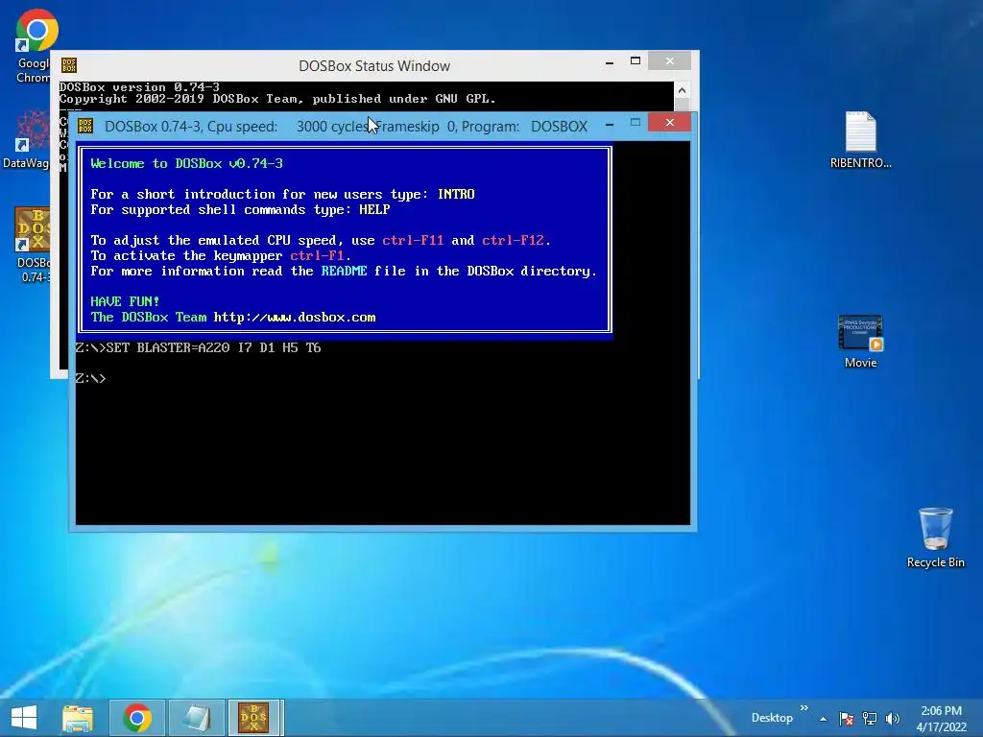Open the DataWag desktop shortcut
The image size is (983, 737).
26,139
